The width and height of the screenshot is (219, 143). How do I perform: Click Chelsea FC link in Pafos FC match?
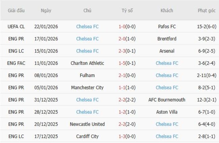click(x=87, y=27)
